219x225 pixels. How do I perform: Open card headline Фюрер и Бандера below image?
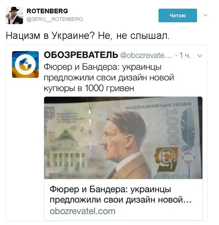120,194
